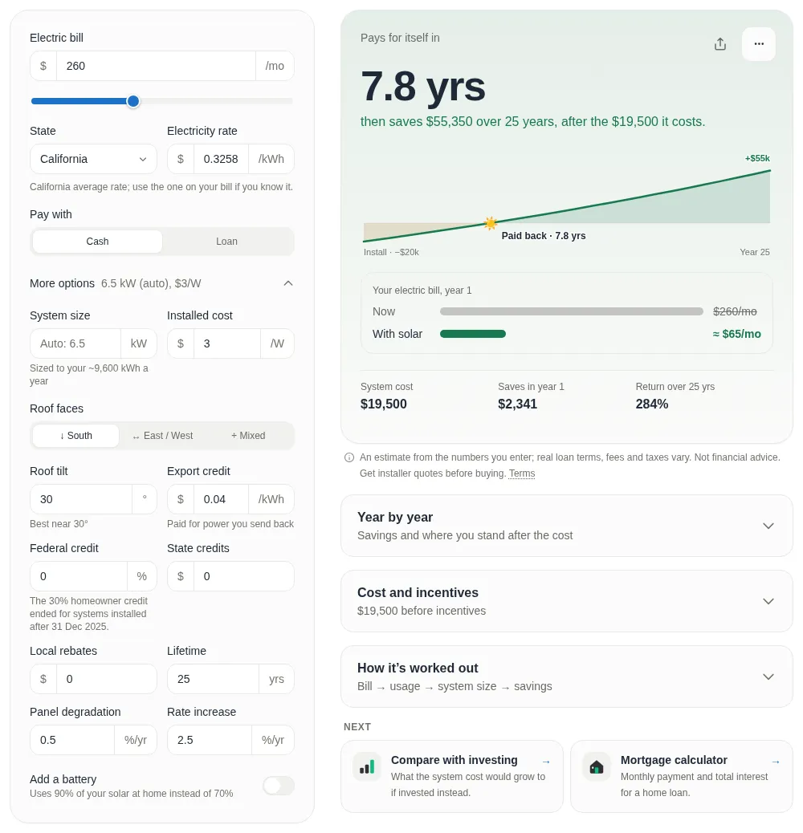Select Loan payment option

(x=226, y=242)
